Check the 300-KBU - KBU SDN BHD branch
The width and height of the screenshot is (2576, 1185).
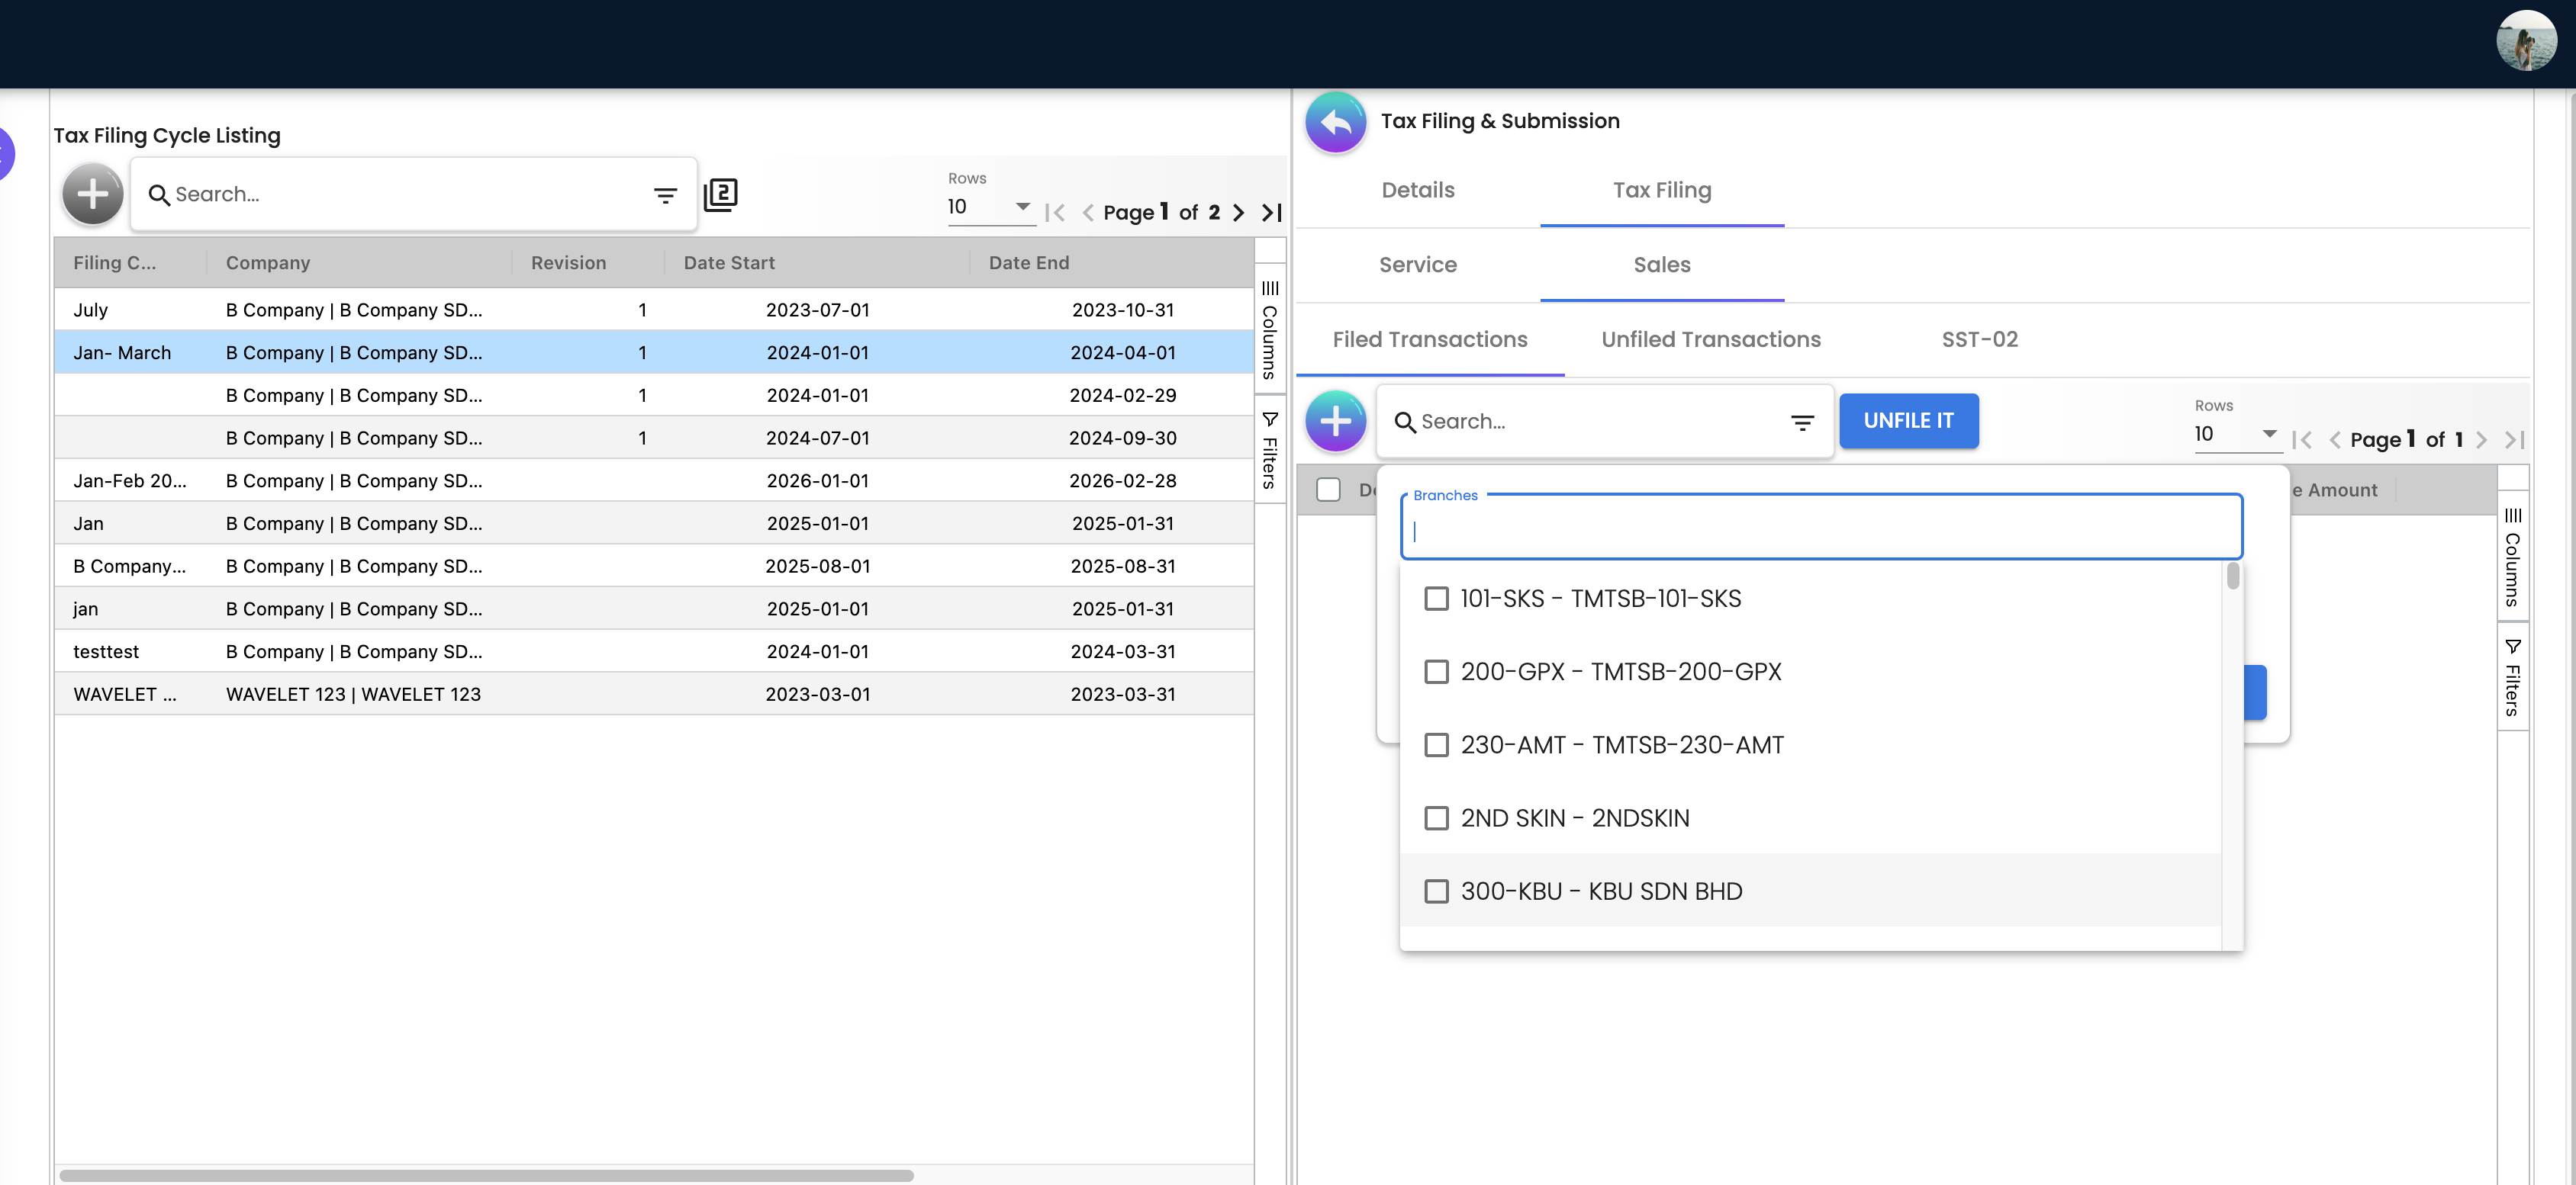coord(1436,891)
